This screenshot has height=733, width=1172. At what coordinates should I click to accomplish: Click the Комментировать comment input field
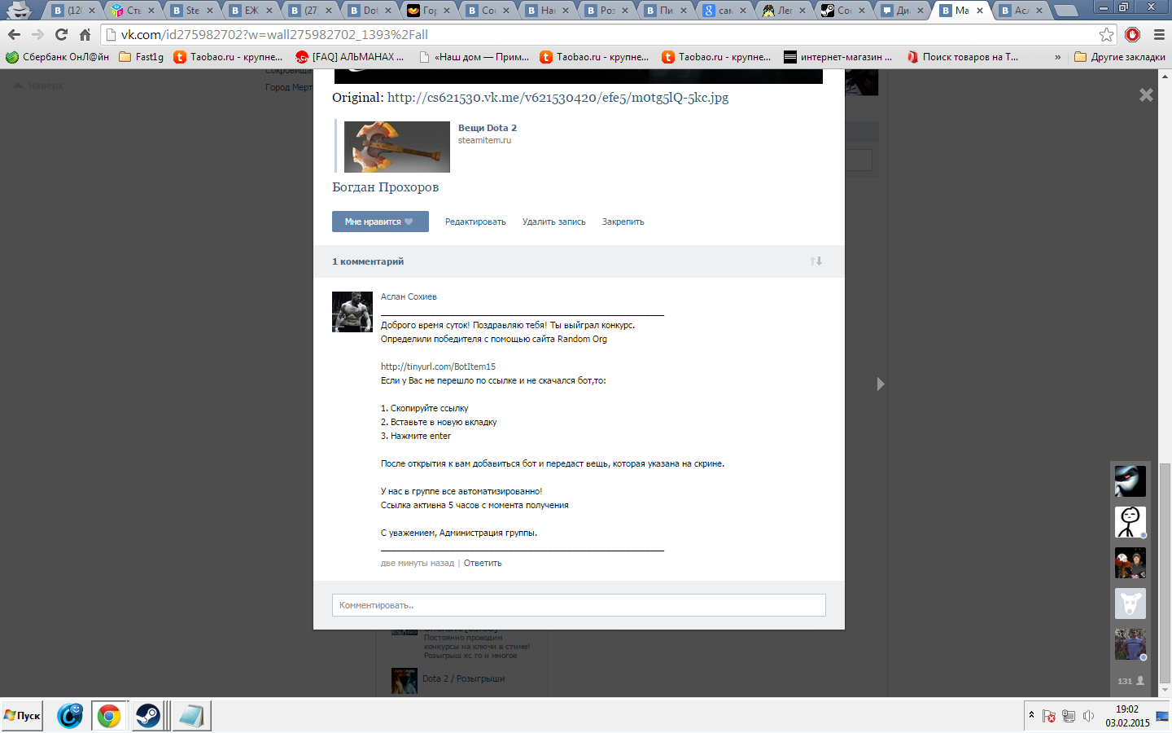579,605
